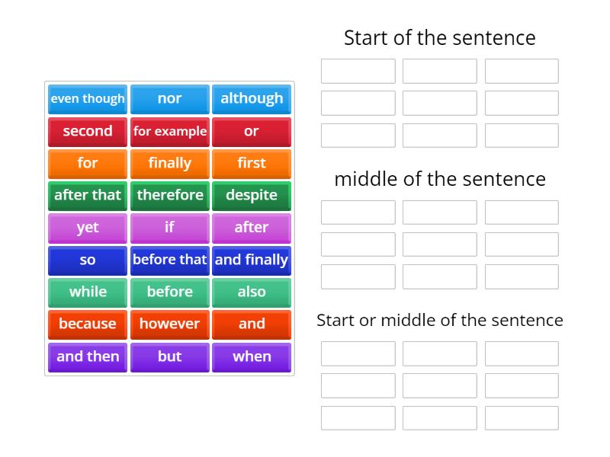This screenshot has width=610, height=457.
Task: Choose the 'however' word tile
Action: click(x=169, y=324)
